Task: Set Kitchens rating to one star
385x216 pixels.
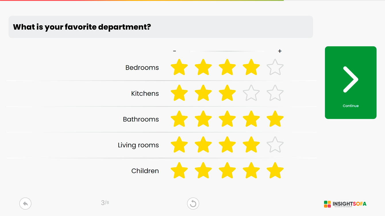Action: pos(179,93)
